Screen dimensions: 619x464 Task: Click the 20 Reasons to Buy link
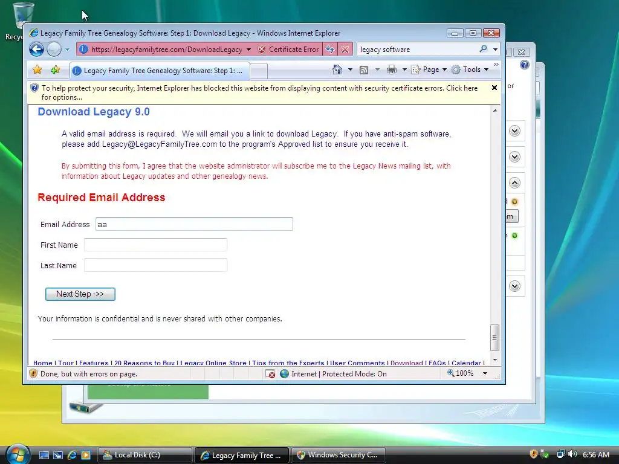click(x=144, y=362)
